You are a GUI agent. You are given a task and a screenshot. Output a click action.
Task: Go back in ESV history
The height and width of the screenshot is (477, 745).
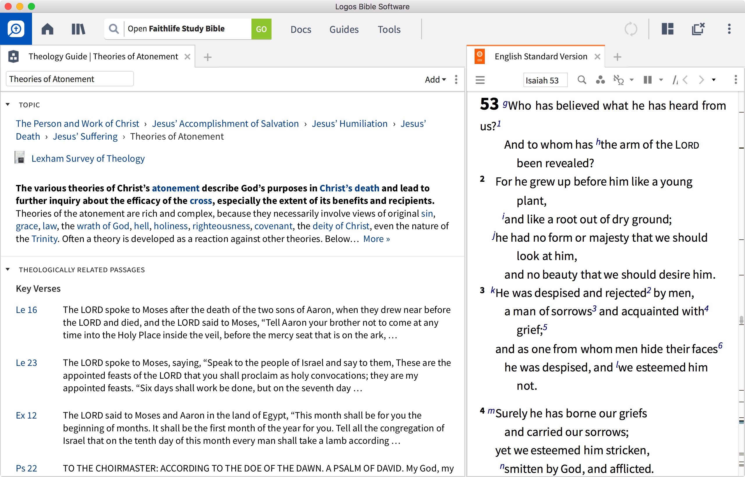pos(686,80)
